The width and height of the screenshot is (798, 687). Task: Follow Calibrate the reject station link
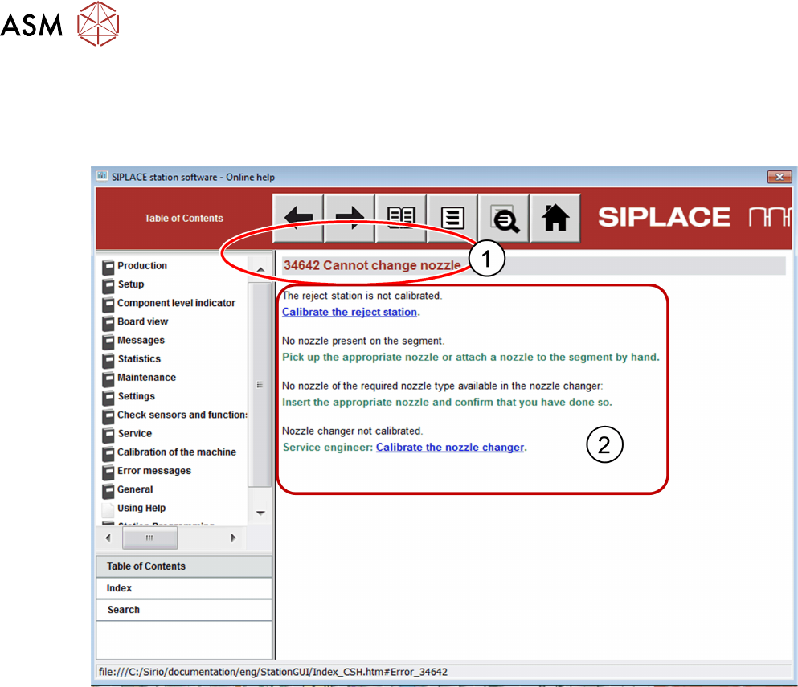(x=350, y=312)
